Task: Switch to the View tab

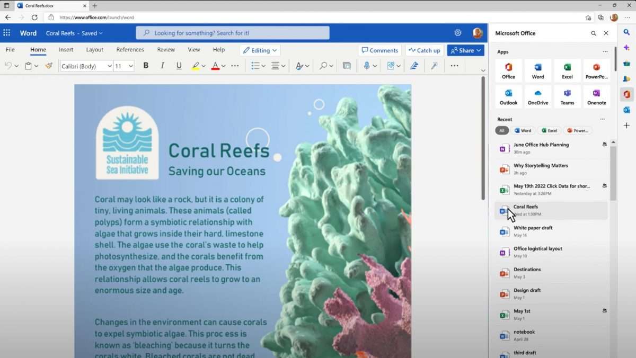Action: click(x=194, y=50)
